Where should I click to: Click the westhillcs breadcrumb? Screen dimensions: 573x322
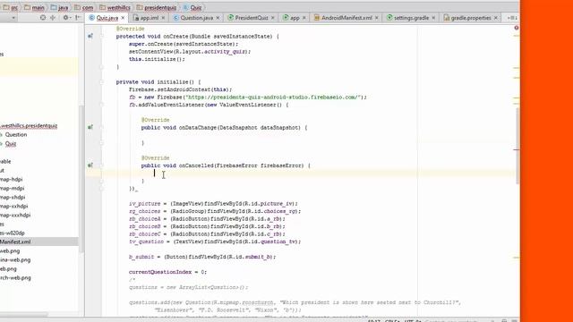(115, 7)
